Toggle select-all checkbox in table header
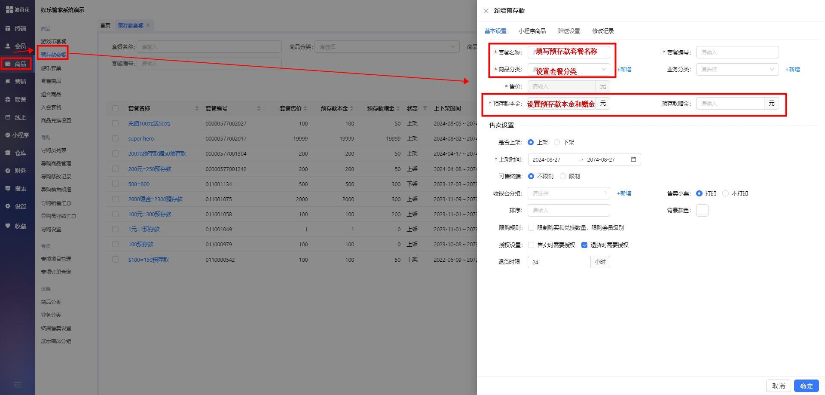The width and height of the screenshot is (825, 395). point(115,108)
